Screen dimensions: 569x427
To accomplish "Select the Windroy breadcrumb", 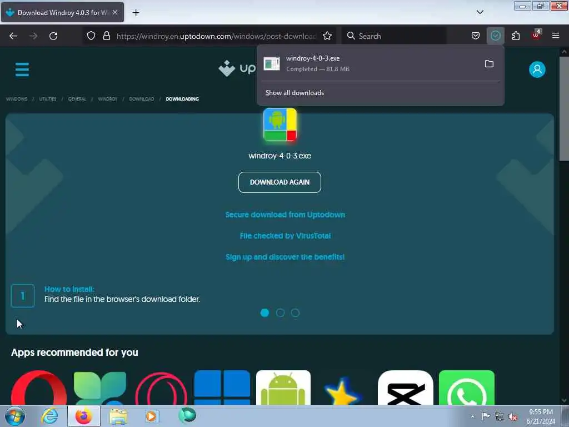I will [x=107, y=99].
